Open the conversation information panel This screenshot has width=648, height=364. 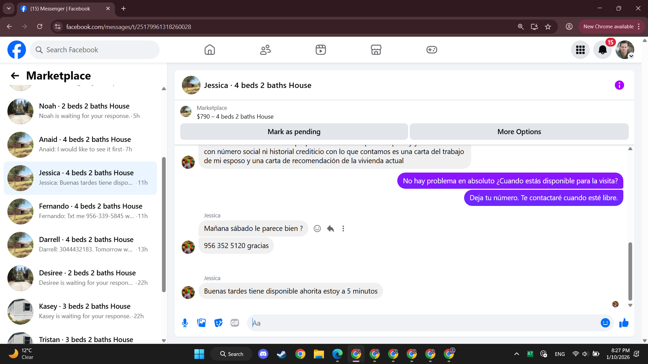point(619,85)
